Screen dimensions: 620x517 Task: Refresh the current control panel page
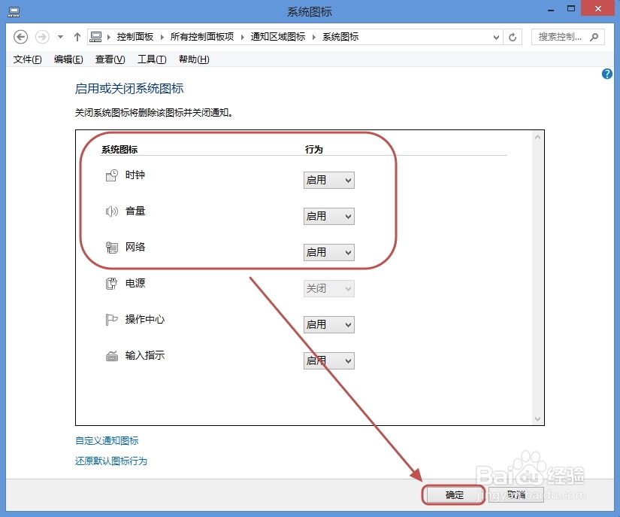pyautogui.click(x=513, y=37)
